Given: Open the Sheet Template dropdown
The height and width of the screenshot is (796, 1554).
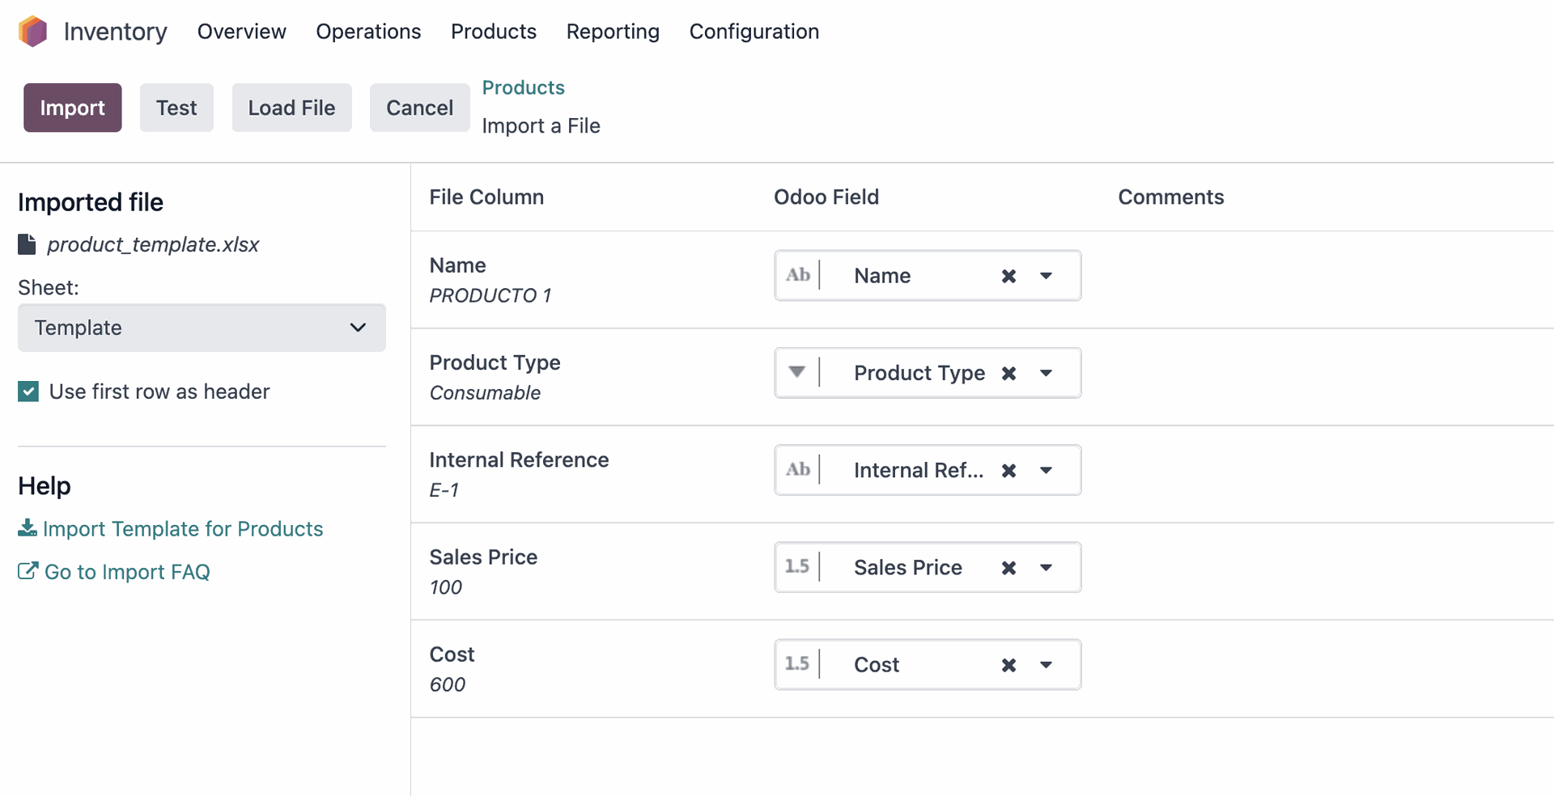Looking at the screenshot, I should point(202,328).
